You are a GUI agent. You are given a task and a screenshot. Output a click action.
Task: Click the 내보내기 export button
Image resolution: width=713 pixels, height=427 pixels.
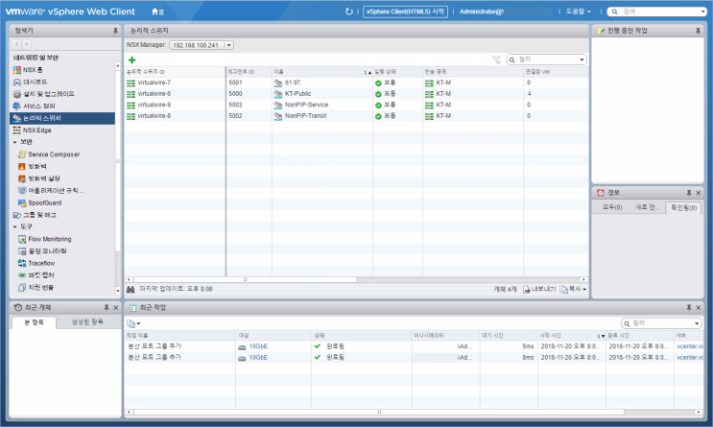click(539, 289)
